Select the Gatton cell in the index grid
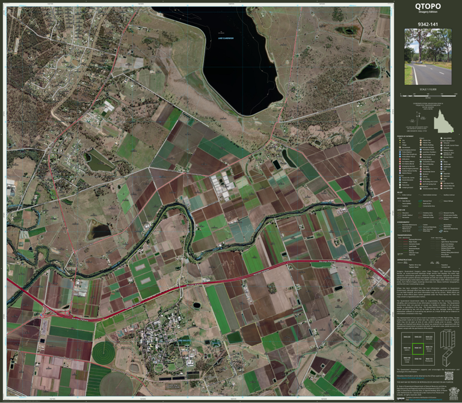Image resolution: width=462 pixels, height=403 pixels. click(x=407, y=349)
